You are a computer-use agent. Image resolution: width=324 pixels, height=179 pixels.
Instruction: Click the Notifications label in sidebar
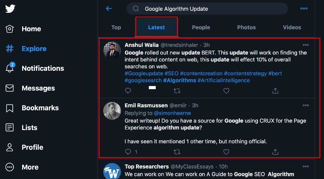click(43, 68)
